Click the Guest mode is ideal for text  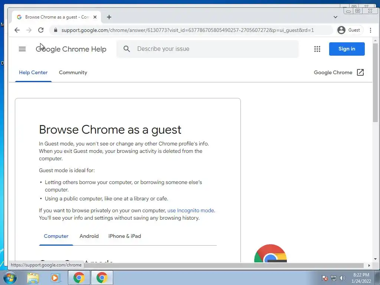(67, 170)
